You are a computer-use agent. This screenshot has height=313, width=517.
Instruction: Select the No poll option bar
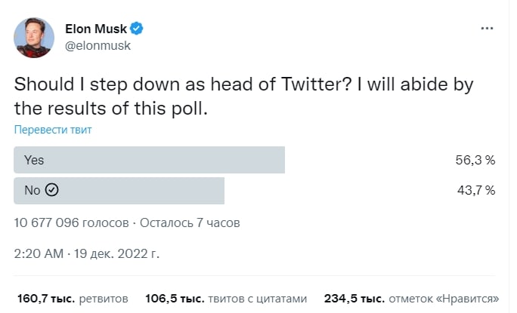coord(119,190)
